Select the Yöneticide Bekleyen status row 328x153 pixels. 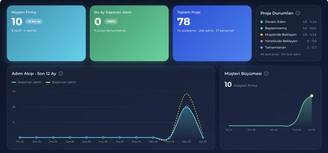pyautogui.click(x=288, y=41)
